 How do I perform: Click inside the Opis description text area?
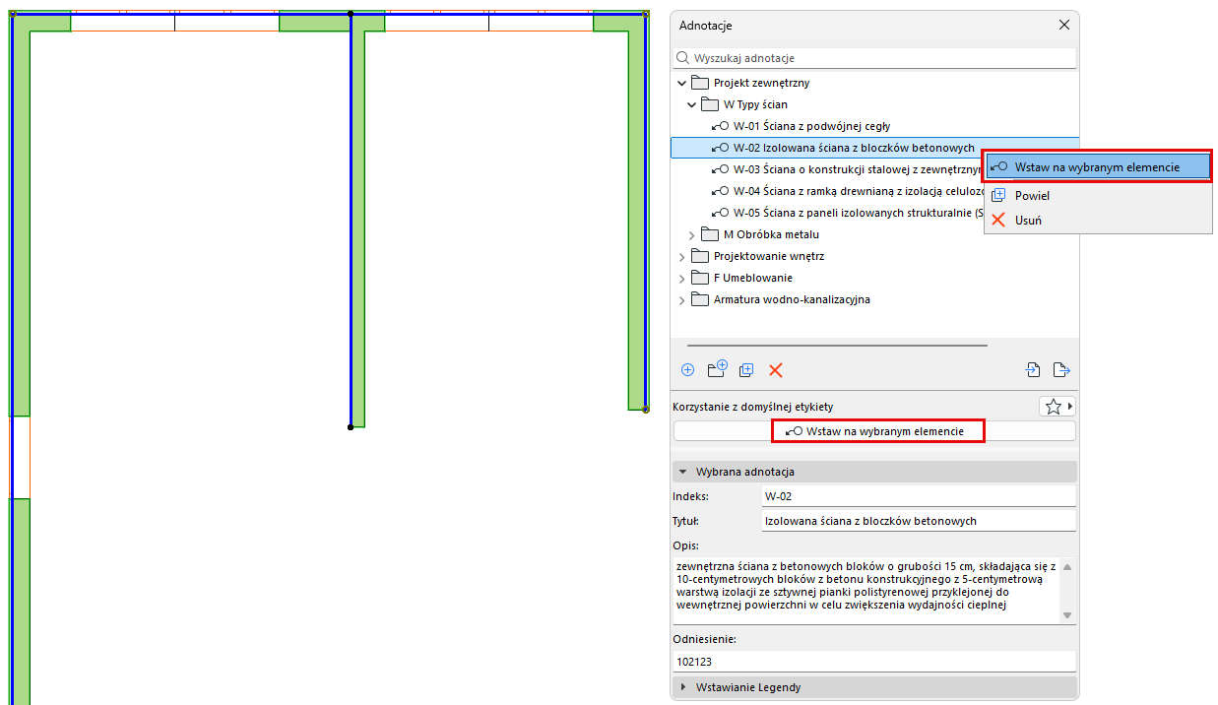click(x=866, y=592)
